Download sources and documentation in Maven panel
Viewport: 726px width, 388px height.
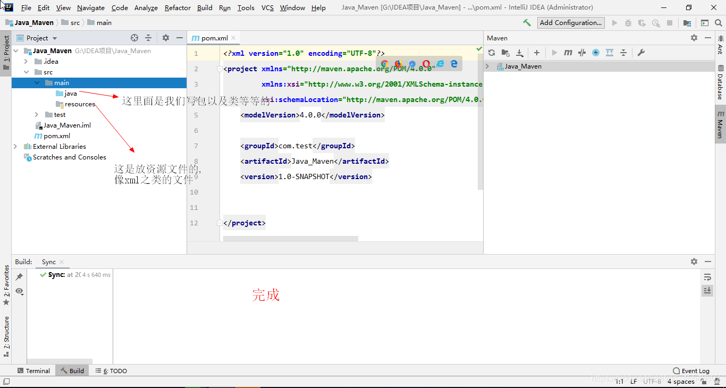pyautogui.click(x=519, y=53)
